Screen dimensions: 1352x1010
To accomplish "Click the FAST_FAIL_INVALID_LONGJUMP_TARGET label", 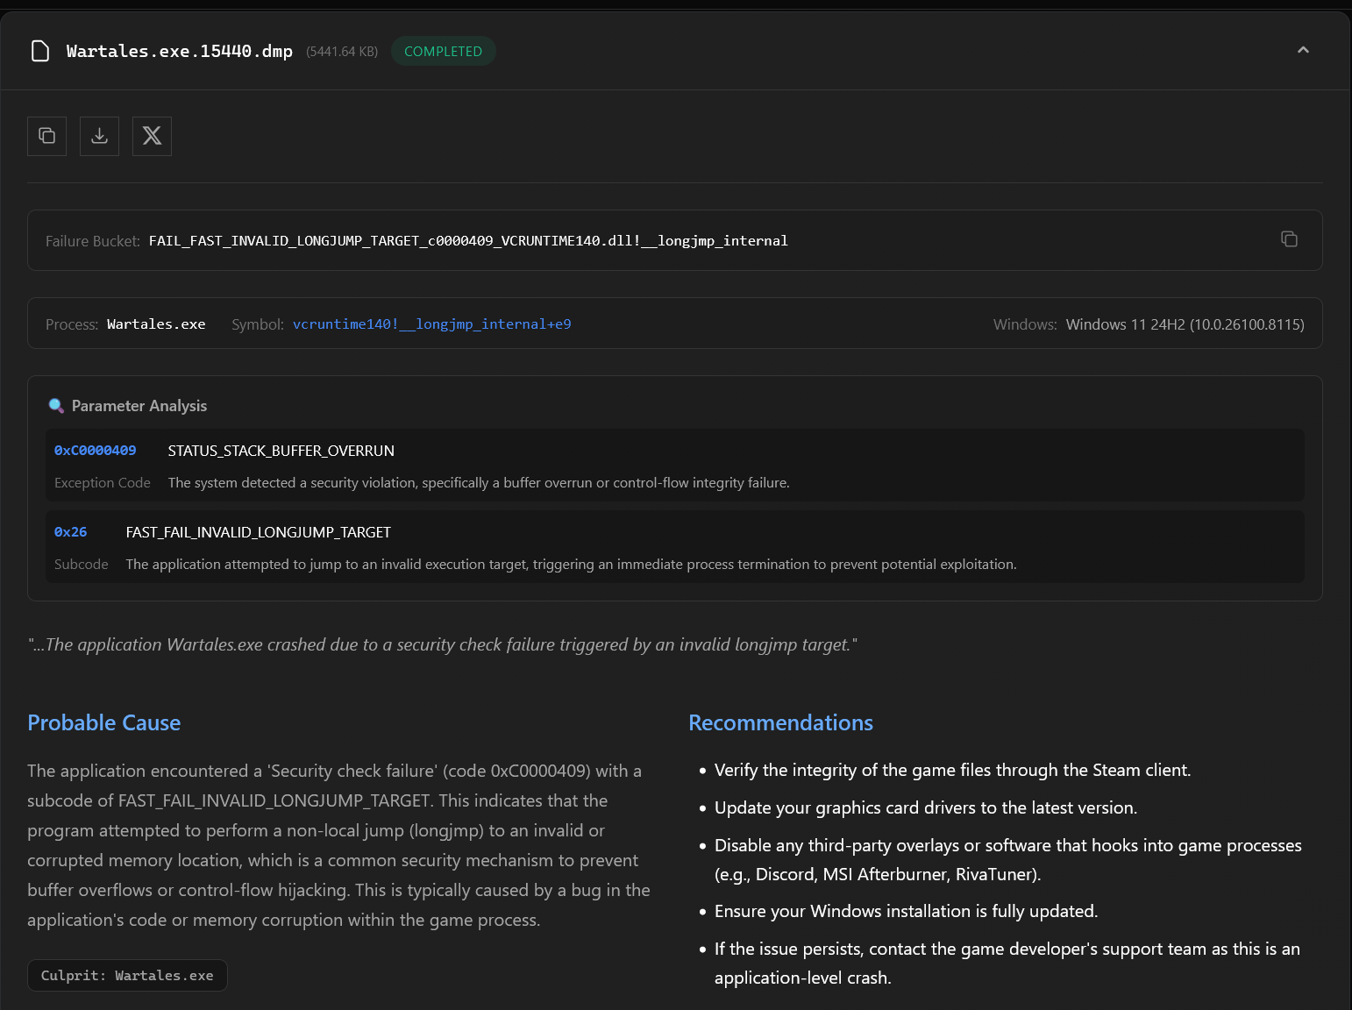I will 259,532.
